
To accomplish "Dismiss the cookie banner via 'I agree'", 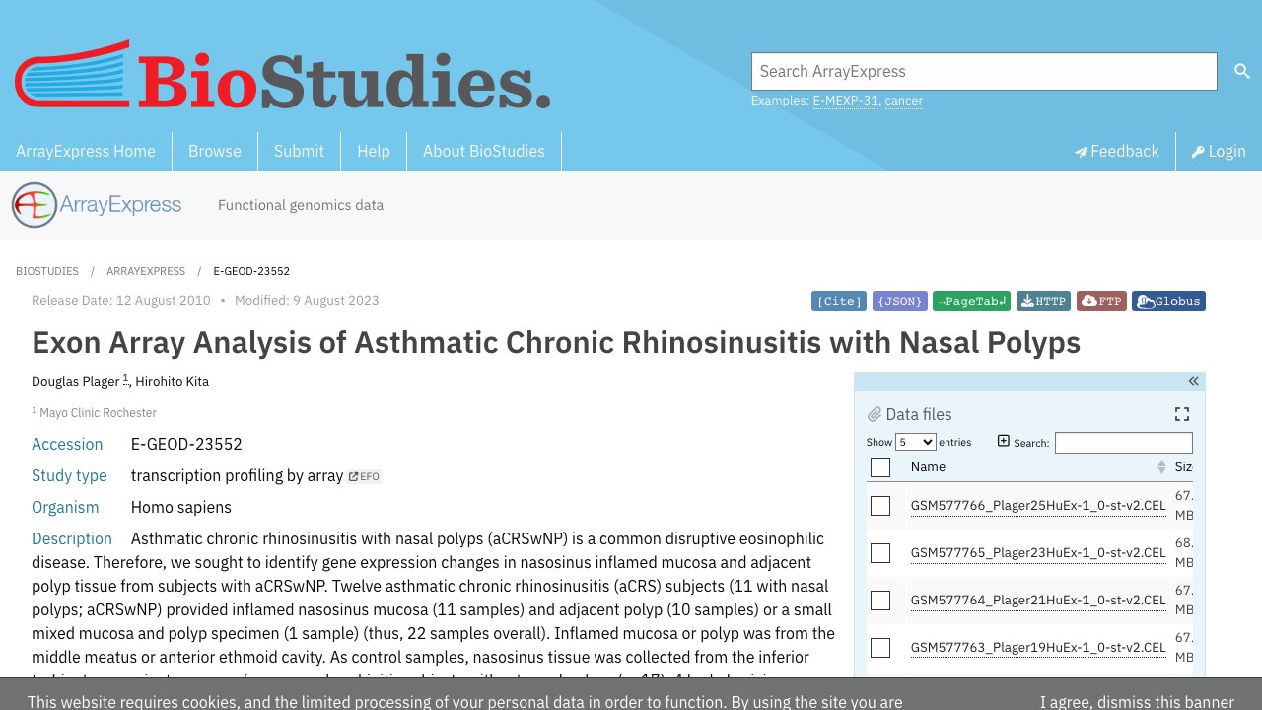I will [x=1137, y=702].
